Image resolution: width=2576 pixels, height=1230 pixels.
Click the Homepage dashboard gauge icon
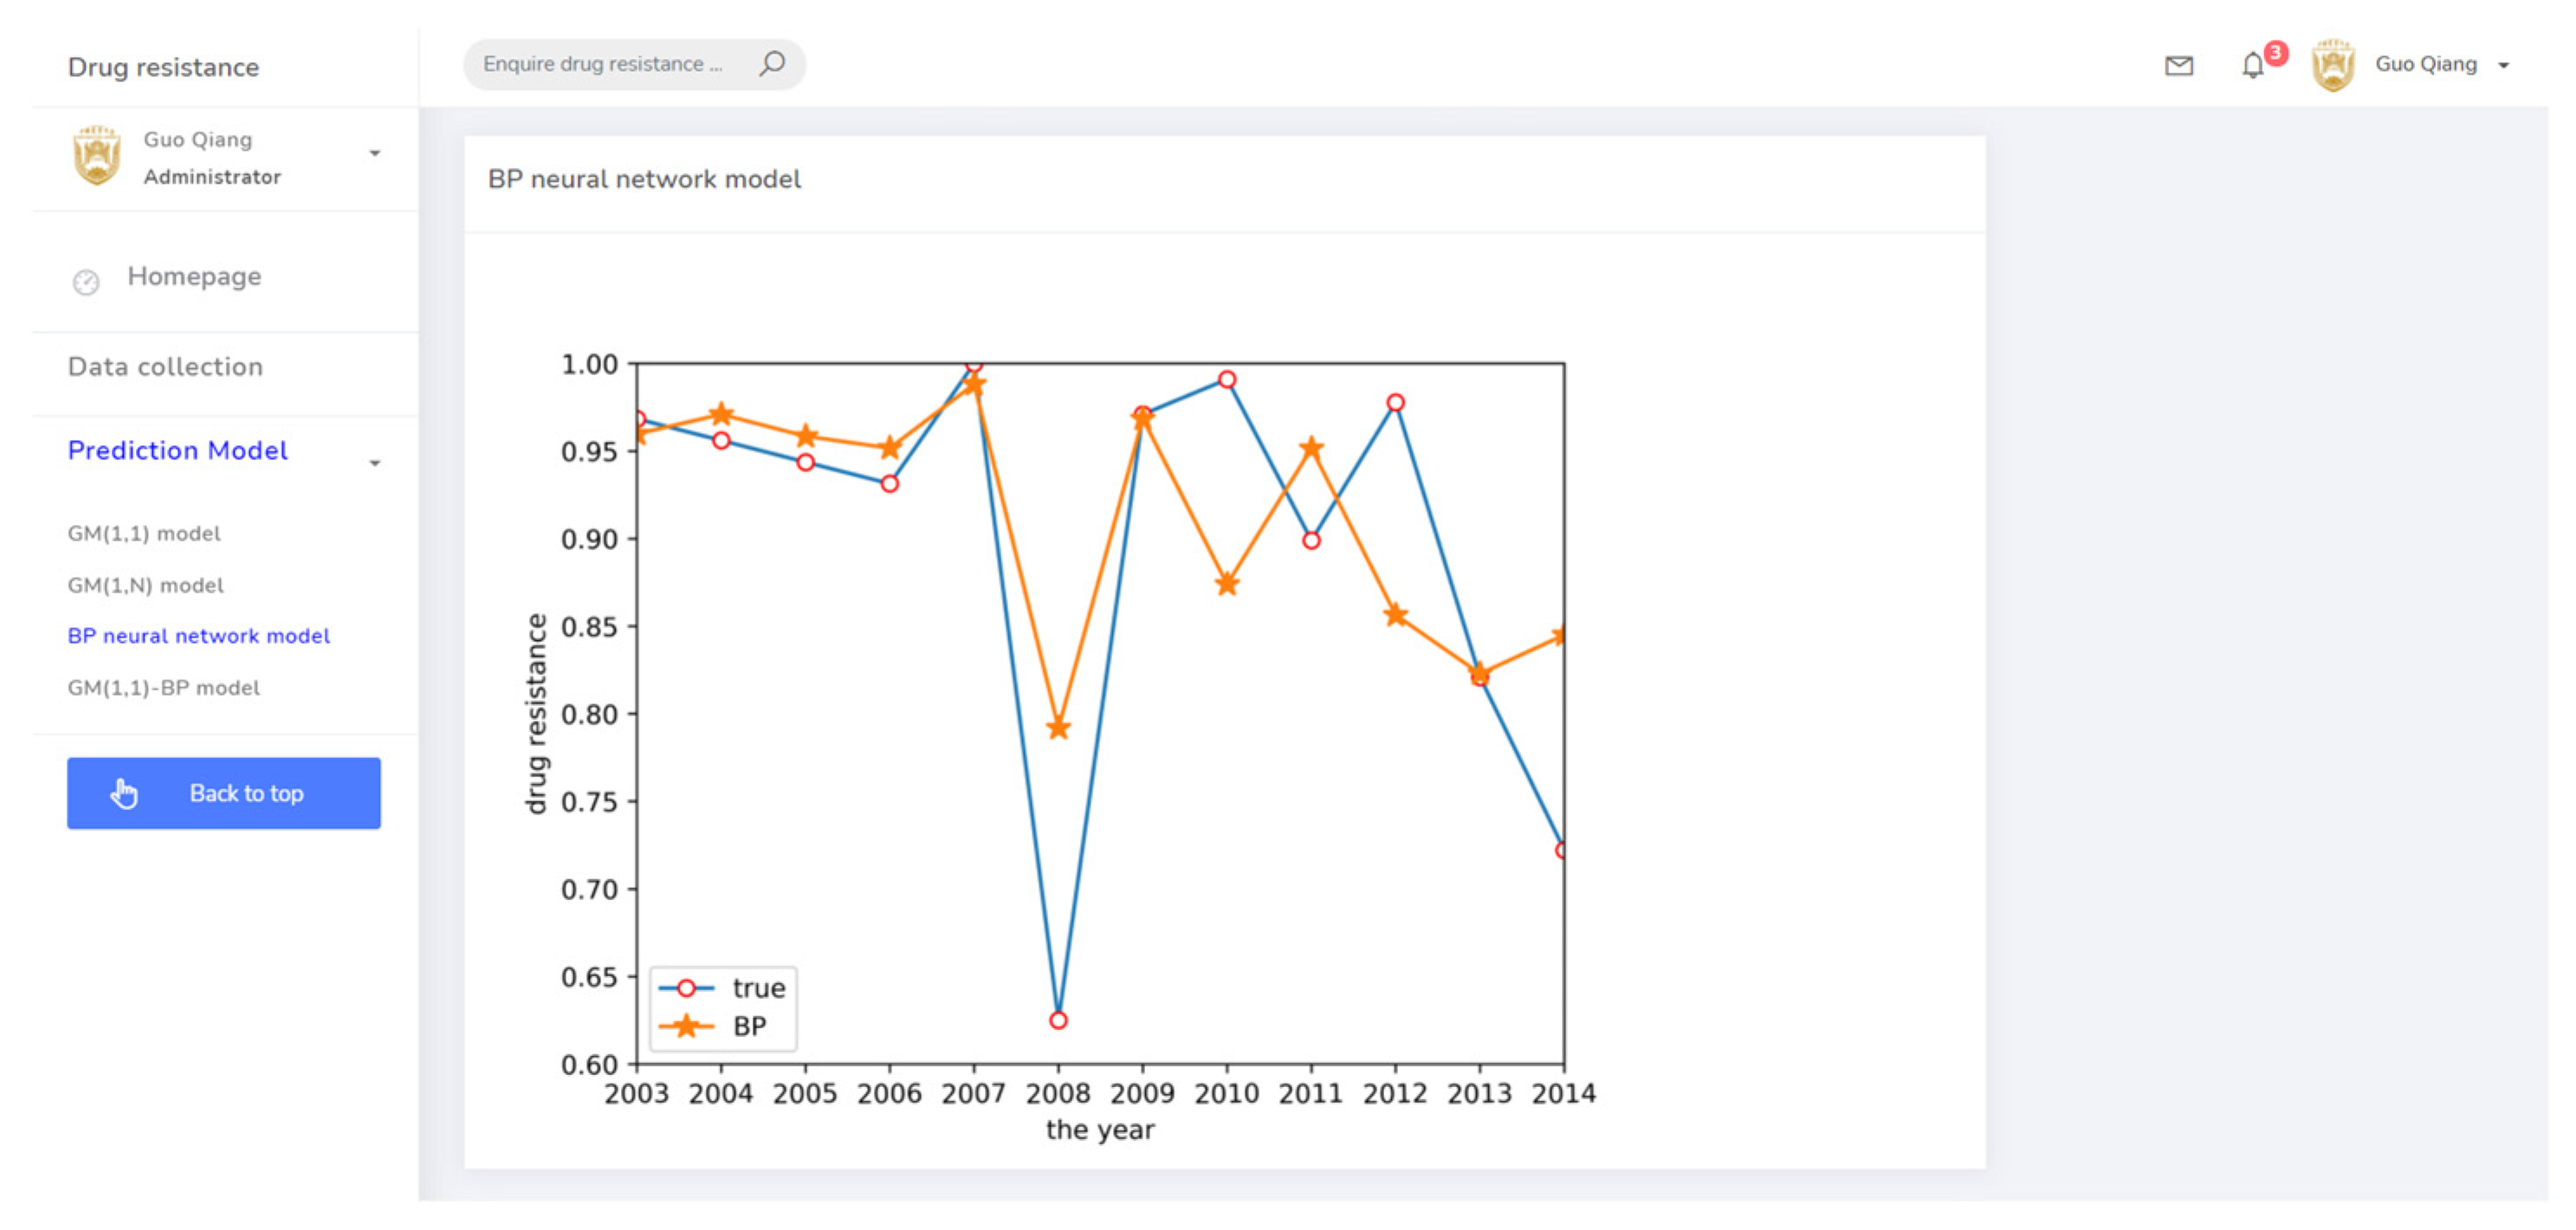pos(86,282)
